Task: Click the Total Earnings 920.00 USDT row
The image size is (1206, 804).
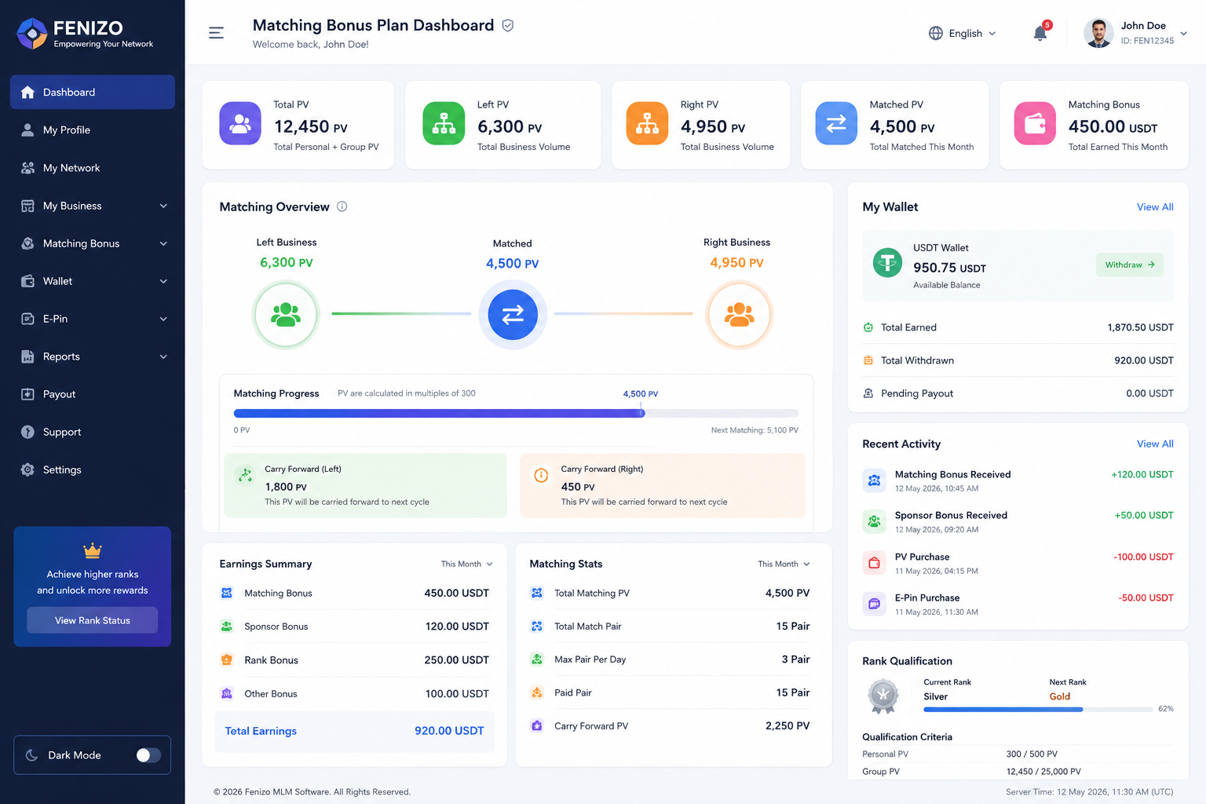Action: click(x=355, y=731)
